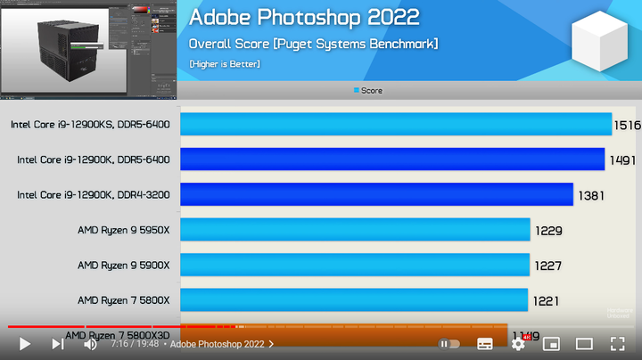The height and width of the screenshot is (360, 642).
Task: Enter full screen mode
Action: (x=617, y=344)
